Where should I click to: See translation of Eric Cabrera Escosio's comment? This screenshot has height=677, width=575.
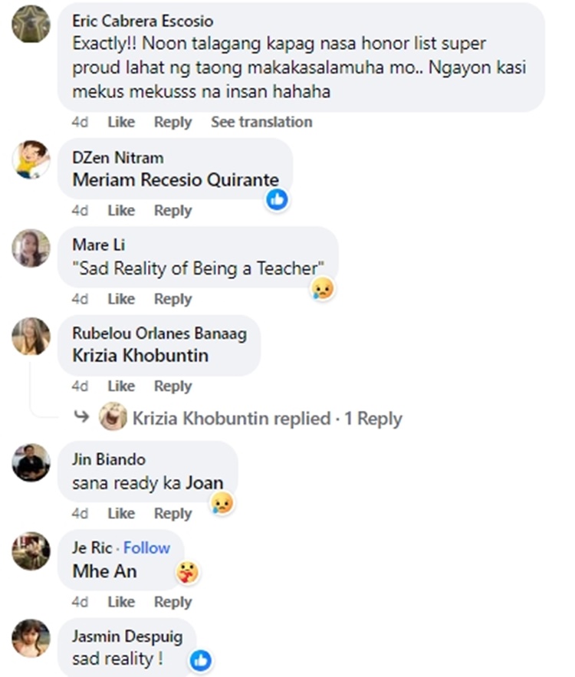pyautogui.click(x=261, y=122)
